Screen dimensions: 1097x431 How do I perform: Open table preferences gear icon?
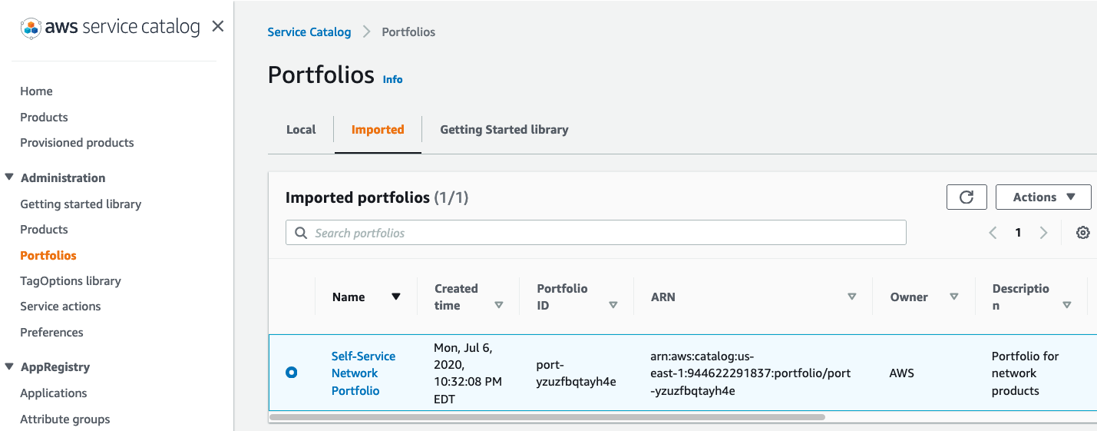1083,233
